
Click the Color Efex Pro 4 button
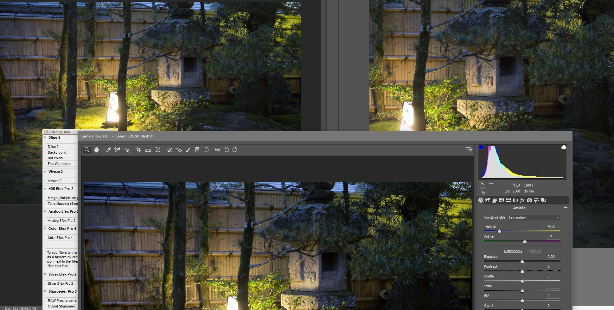[61, 238]
